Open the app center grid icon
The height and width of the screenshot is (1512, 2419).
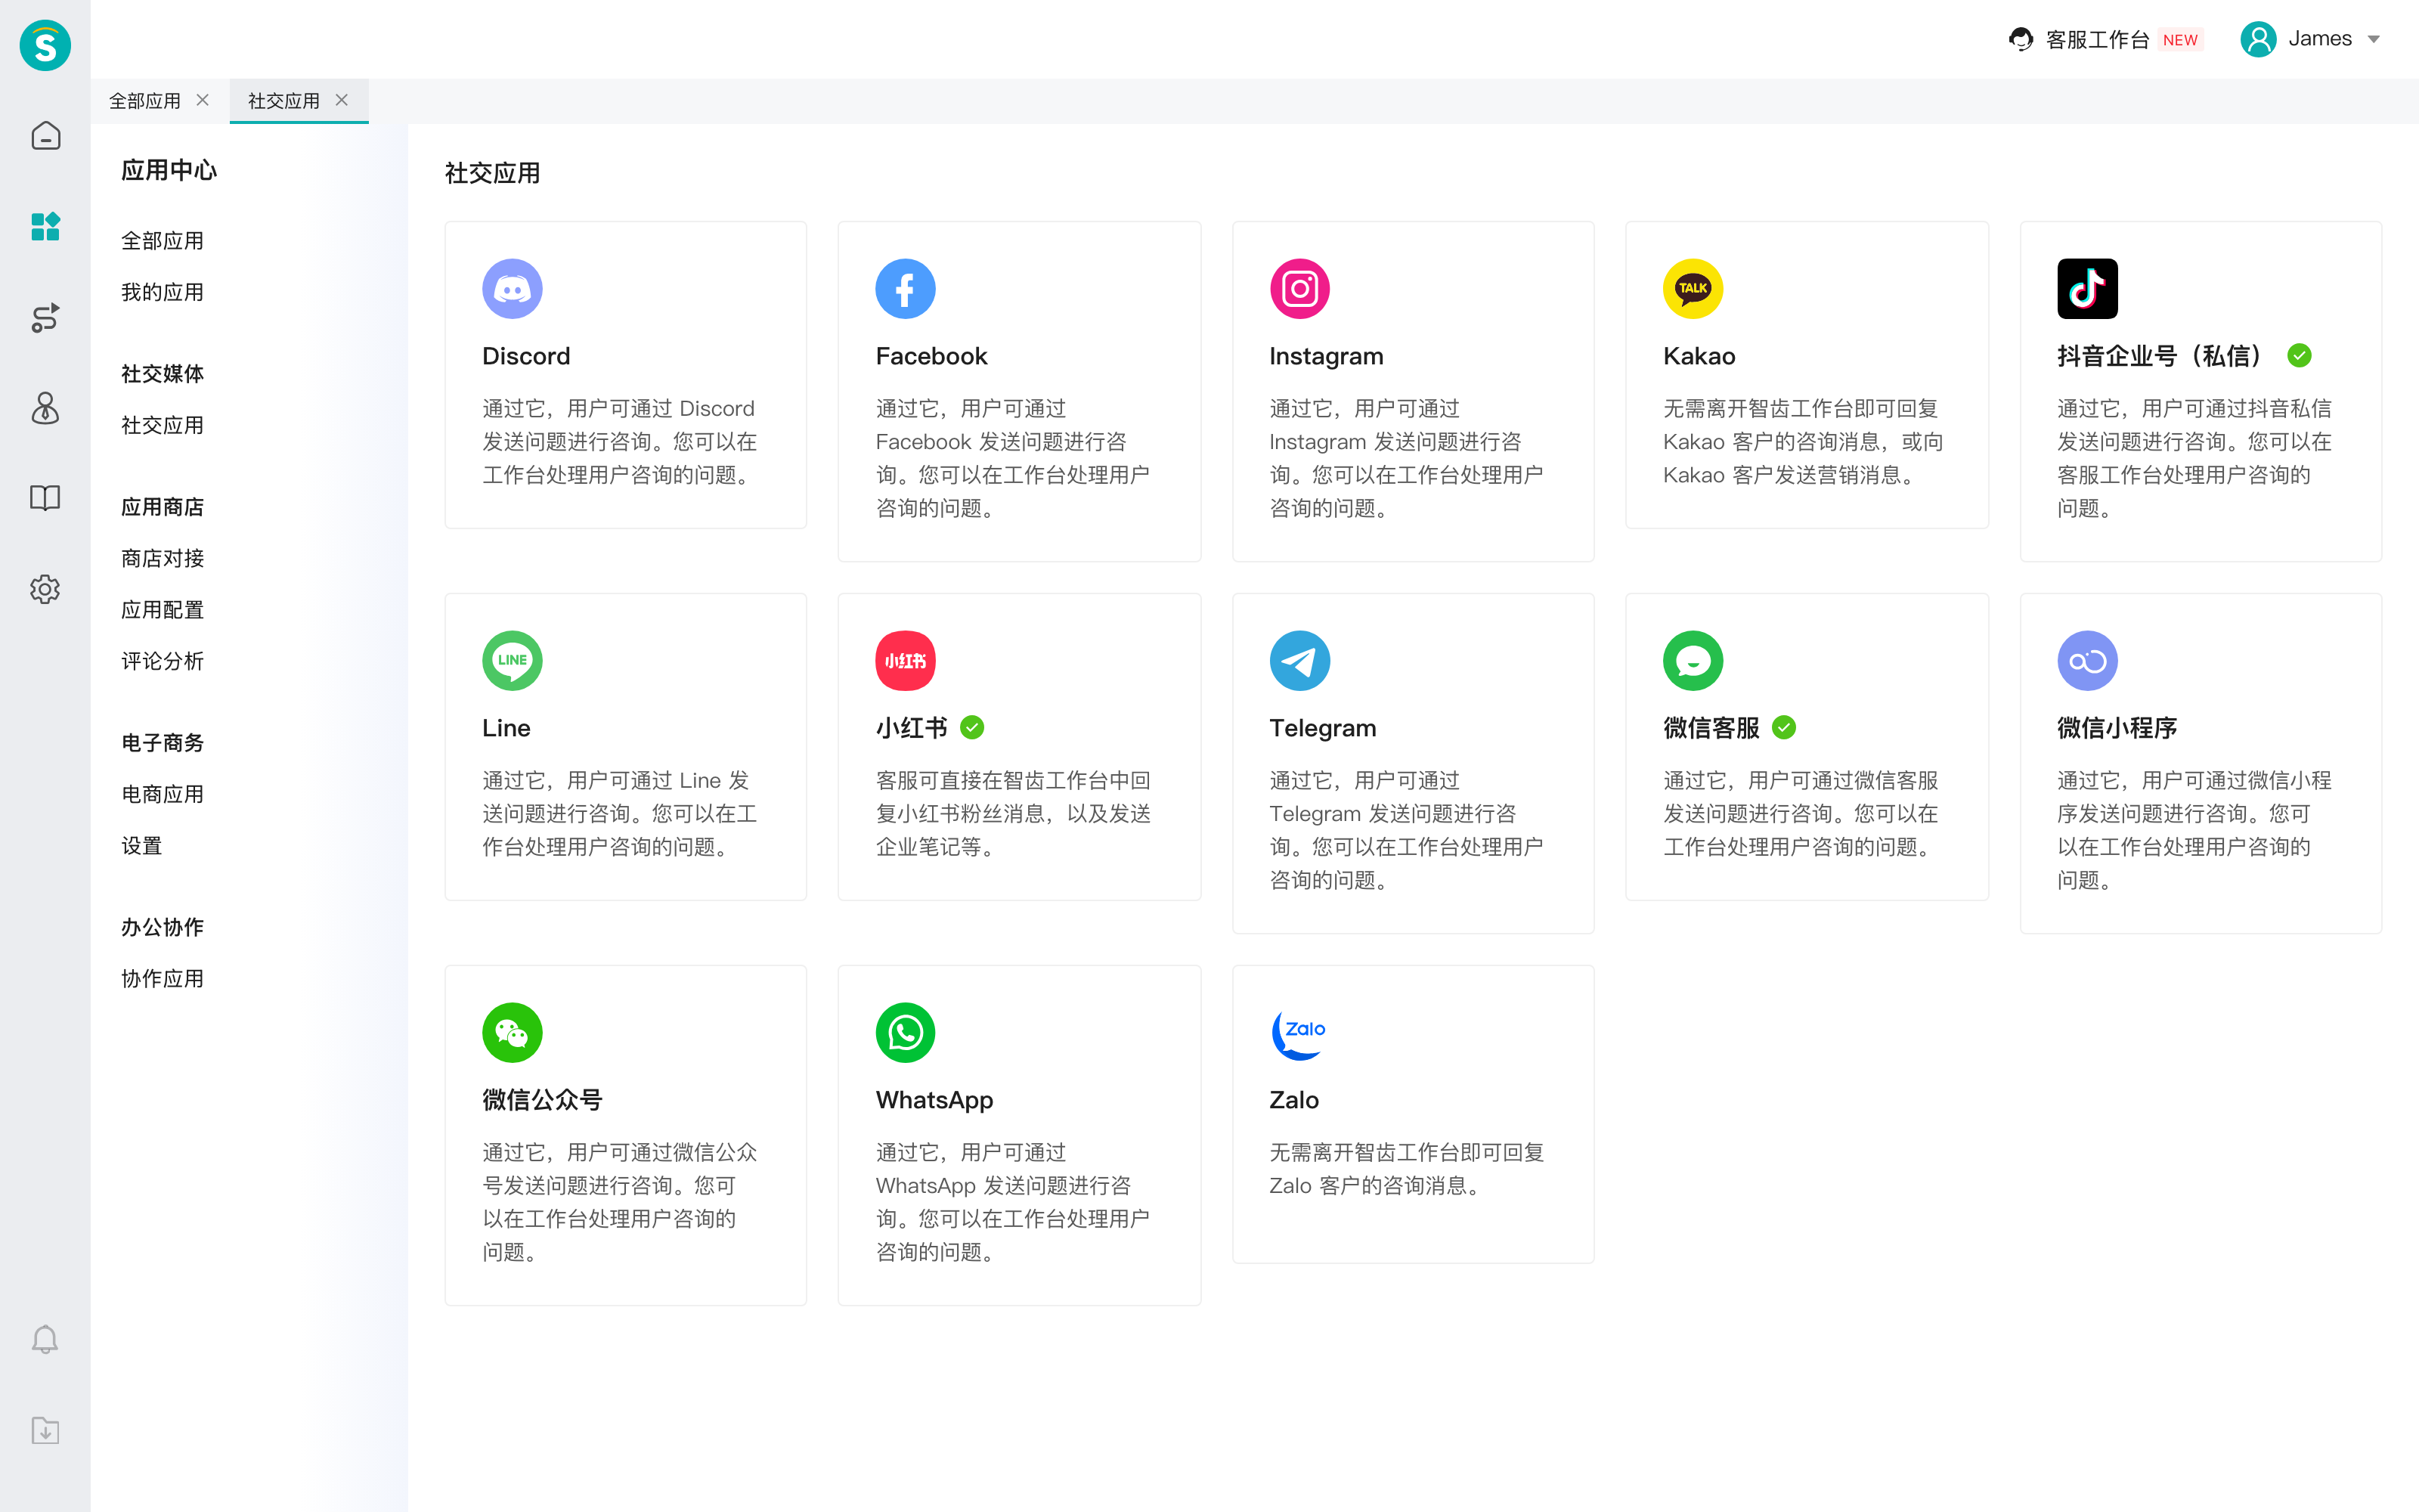pos(45,227)
